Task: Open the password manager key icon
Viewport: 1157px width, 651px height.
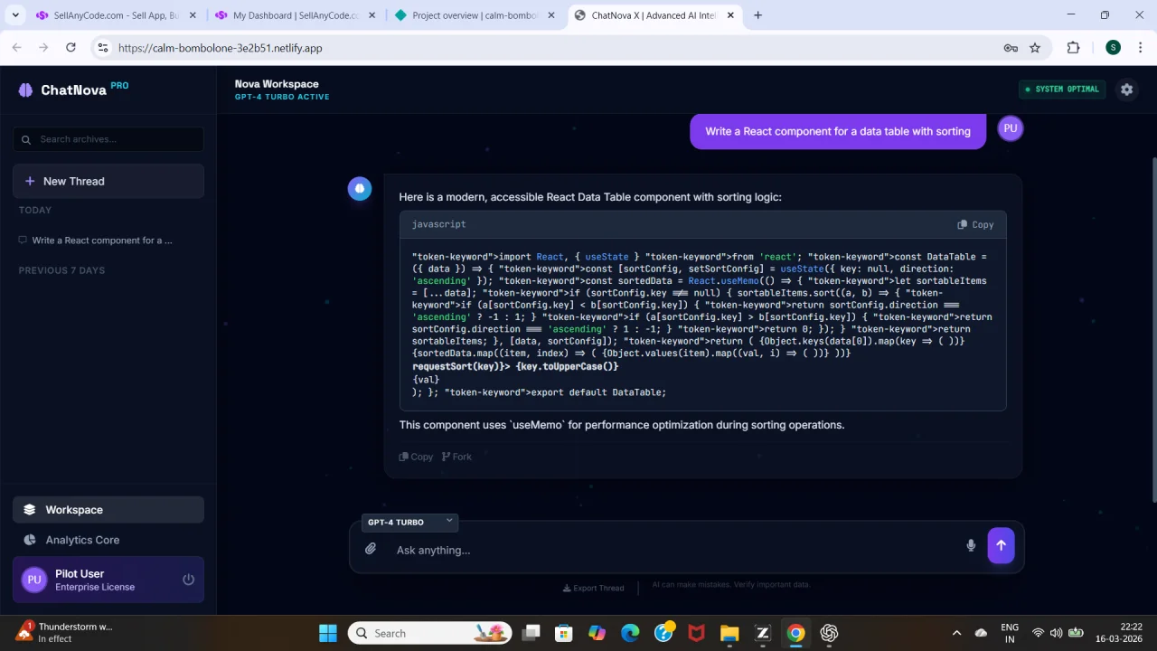Action: 1011,48
